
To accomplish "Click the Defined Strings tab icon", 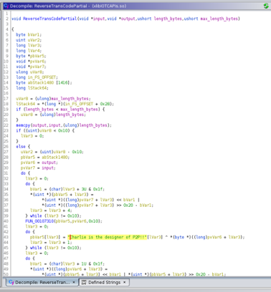I will tap(84, 282).
